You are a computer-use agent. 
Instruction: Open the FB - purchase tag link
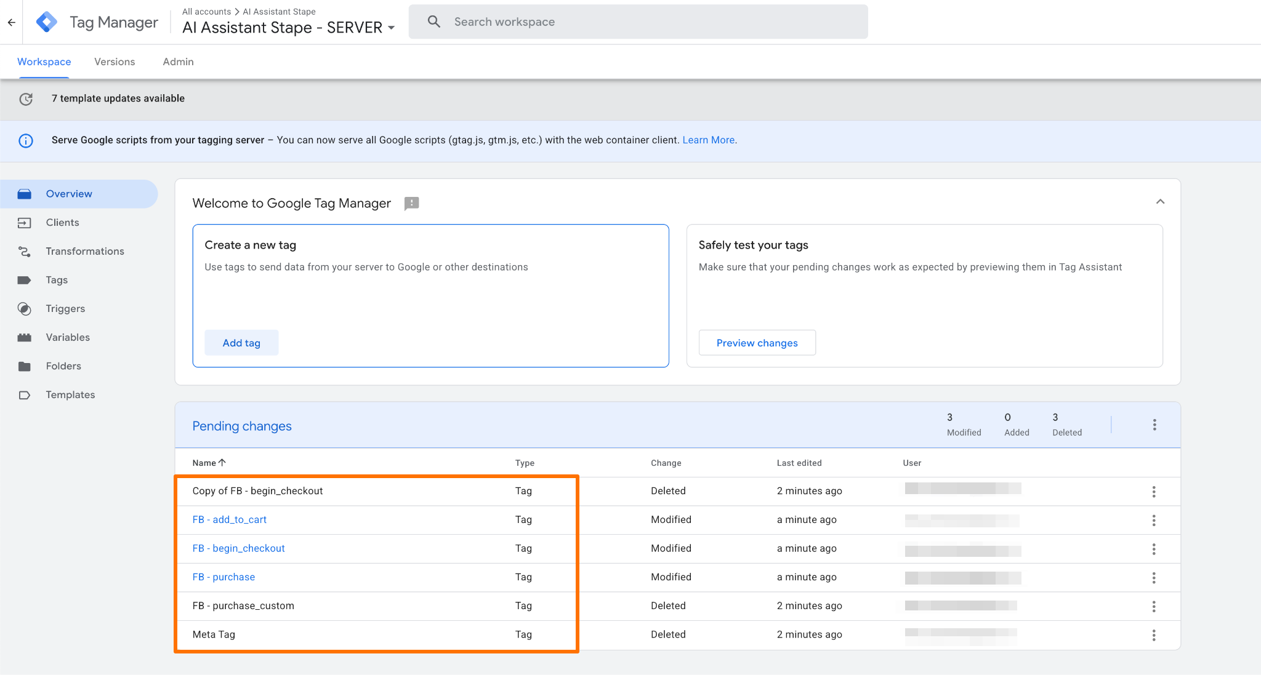[224, 577]
